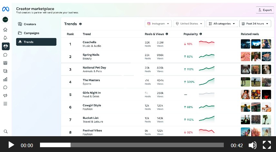This screenshot has width=276, height=152.
Task: Open first related reel for The Masters
Action: pyautogui.click(x=245, y=82)
